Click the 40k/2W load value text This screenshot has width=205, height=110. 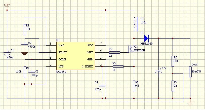(x=196, y=71)
